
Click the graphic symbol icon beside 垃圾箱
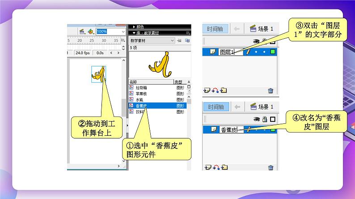click(x=131, y=87)
